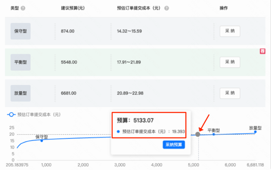Screen dimensions: 271x170
Task: Click the 25 y-axis tick label
Action: pos(12,128)
